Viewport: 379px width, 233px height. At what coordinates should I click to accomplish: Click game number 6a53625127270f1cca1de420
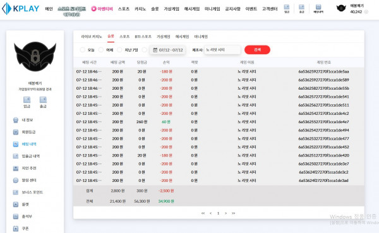pos(323,155)
